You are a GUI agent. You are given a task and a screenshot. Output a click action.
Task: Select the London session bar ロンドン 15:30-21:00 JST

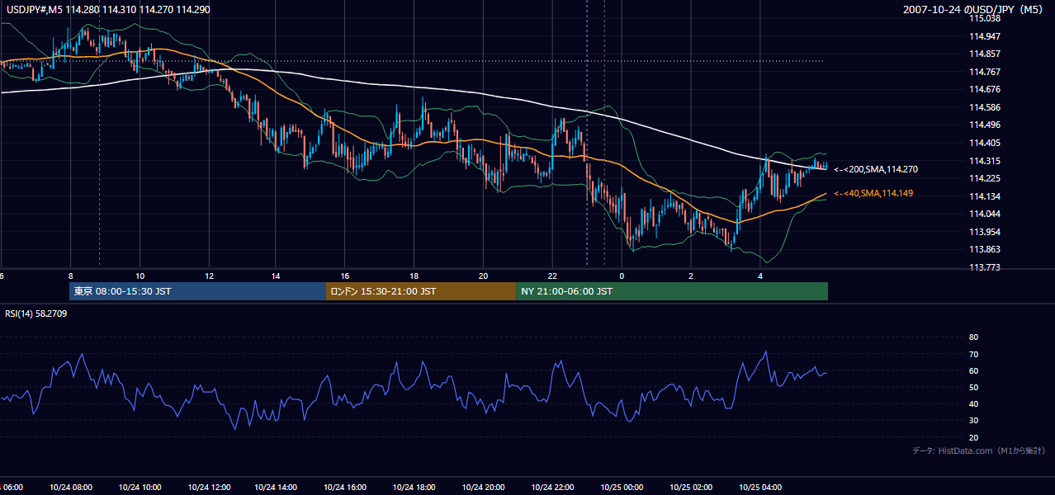pos(421,291)
